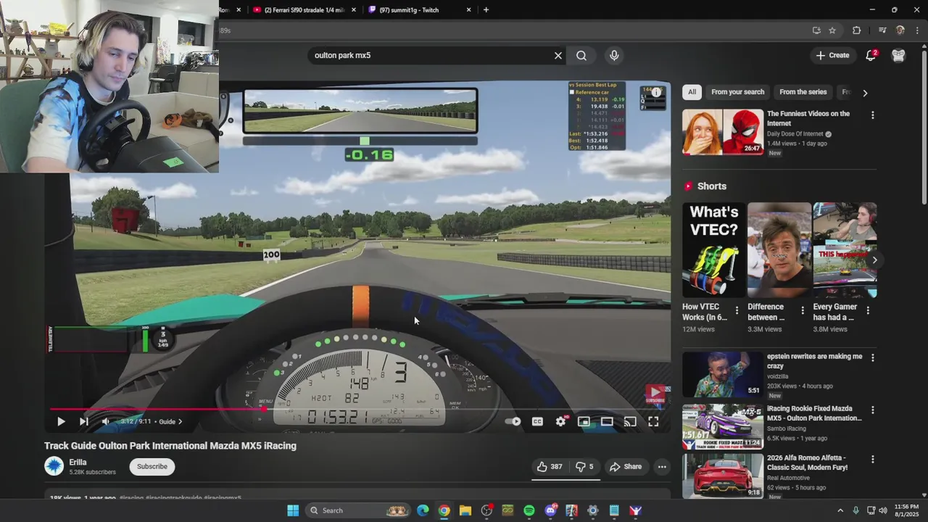Enter full screen mode
The height and width of the screenshot is (522, 928).
click(653, 421)
